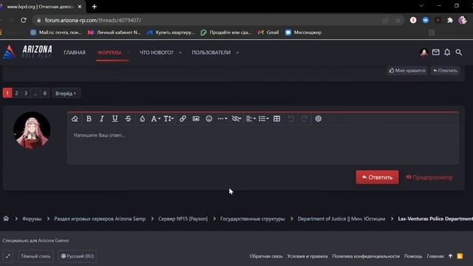Like the post with Мне нравится
473x266 pixels.
point(407,71)
